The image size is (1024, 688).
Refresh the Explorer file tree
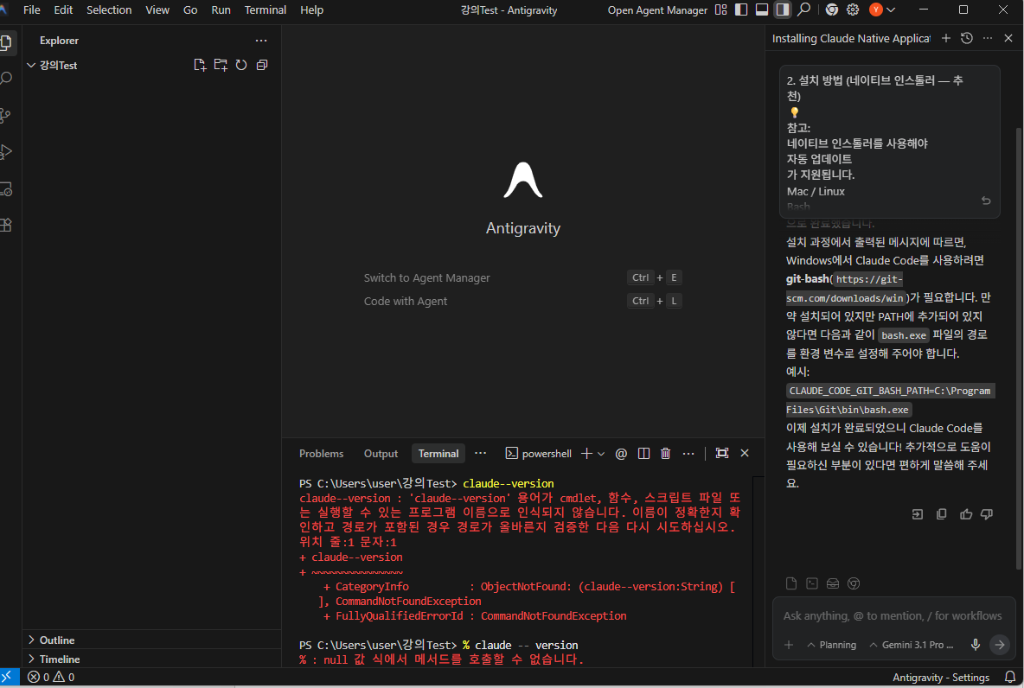tap(241, 66)
